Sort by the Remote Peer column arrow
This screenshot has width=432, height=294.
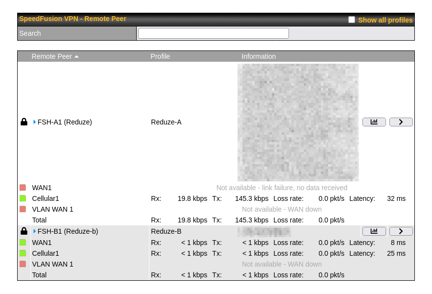pyautogui.click(x=76, y=57)
